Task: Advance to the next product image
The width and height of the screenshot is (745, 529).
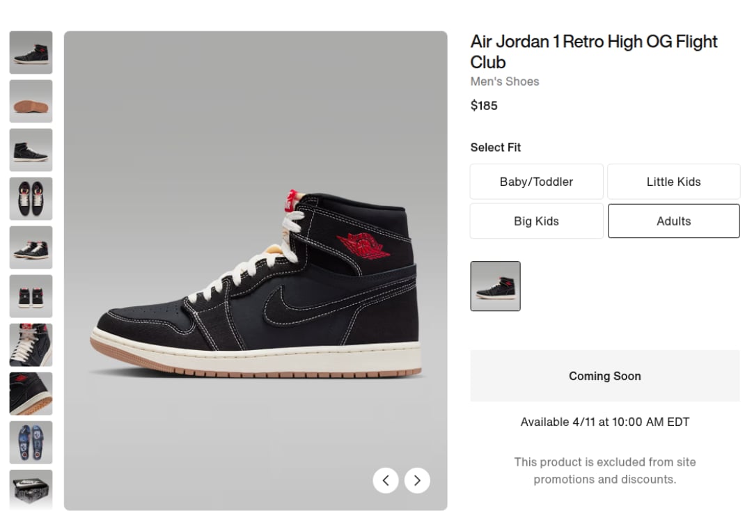Action: click(x=416, y=480)
